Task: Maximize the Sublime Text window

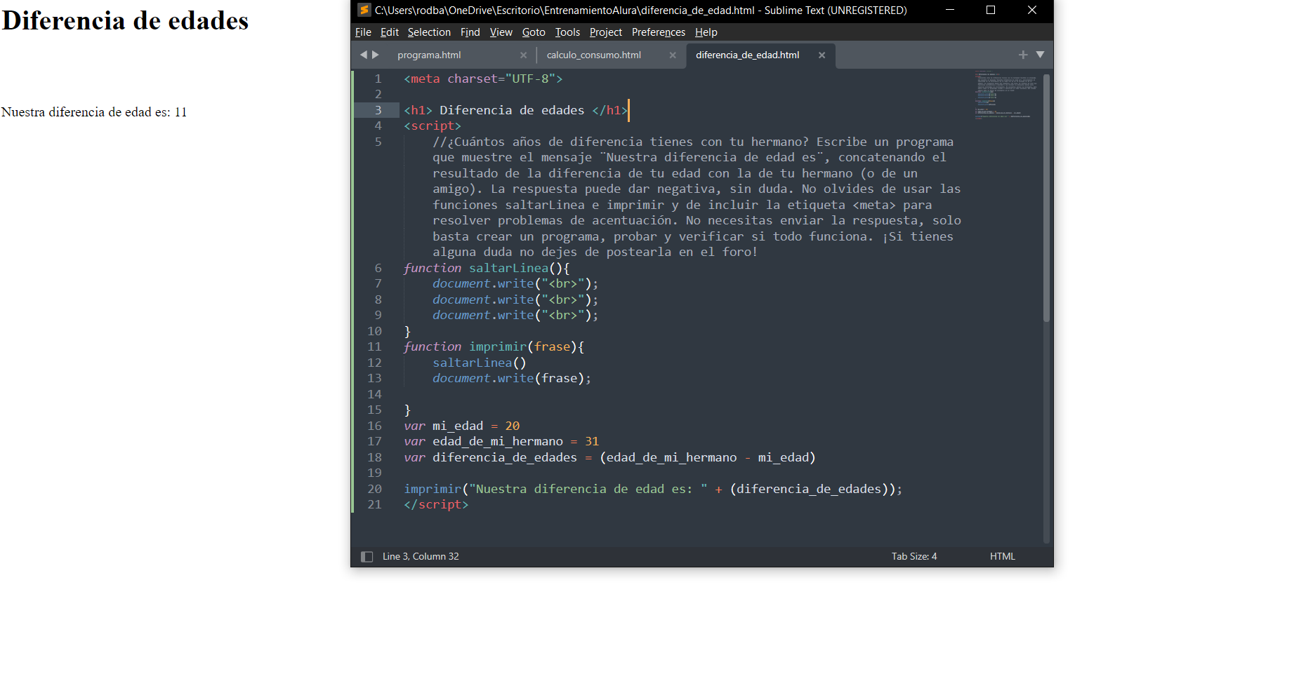Action: coord(991,10)
